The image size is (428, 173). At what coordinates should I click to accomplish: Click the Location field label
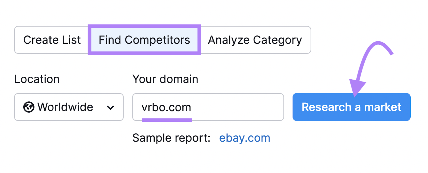click(x=37, y=79)
